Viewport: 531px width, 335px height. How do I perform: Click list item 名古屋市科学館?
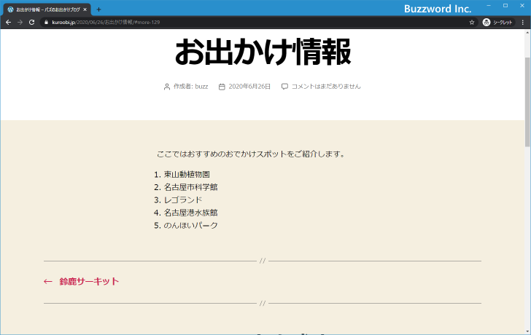tap(190, 187)
